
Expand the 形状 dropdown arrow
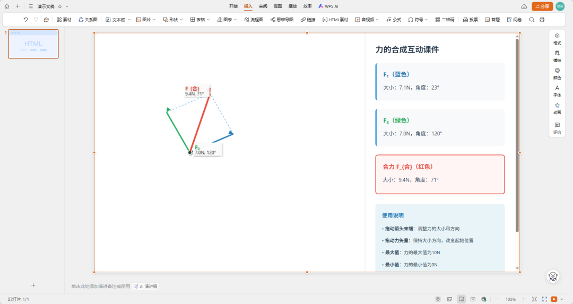[x=181, y=20]
